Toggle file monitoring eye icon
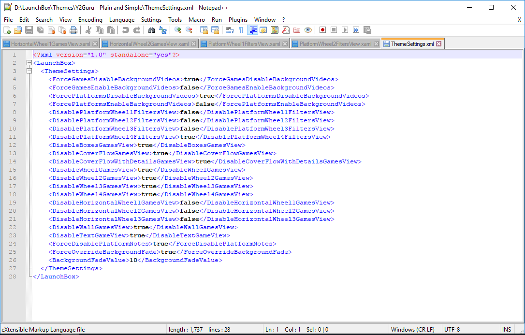 click(x=308, y=30)
